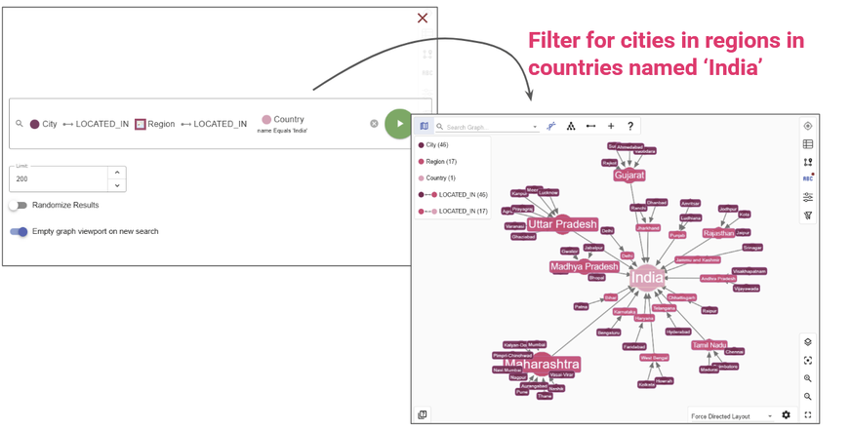Select the Region node in the search path

coord(154,124)
